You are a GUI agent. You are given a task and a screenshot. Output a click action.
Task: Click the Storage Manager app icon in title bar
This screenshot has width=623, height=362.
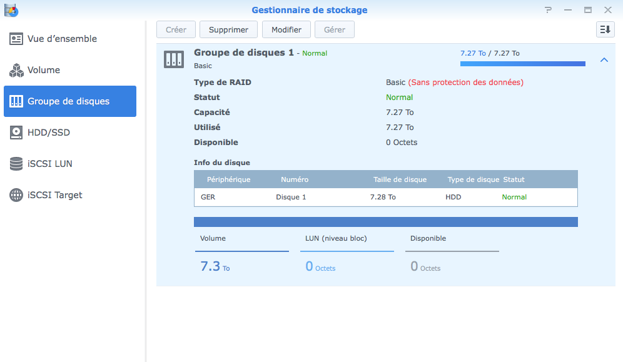point(11,10)
